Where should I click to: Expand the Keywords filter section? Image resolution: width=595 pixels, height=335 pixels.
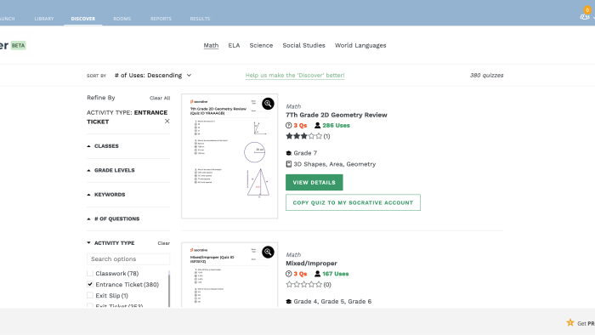[106, 195]
